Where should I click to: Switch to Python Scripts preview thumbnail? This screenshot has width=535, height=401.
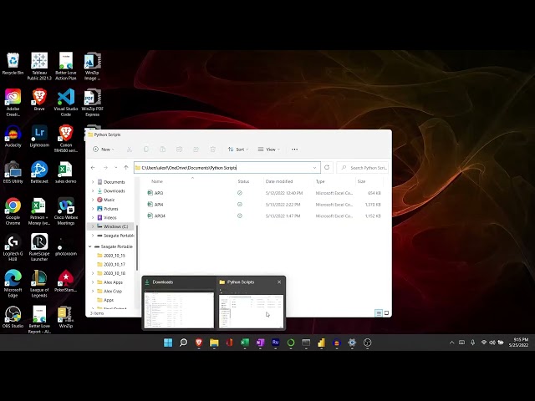point(251,310)
